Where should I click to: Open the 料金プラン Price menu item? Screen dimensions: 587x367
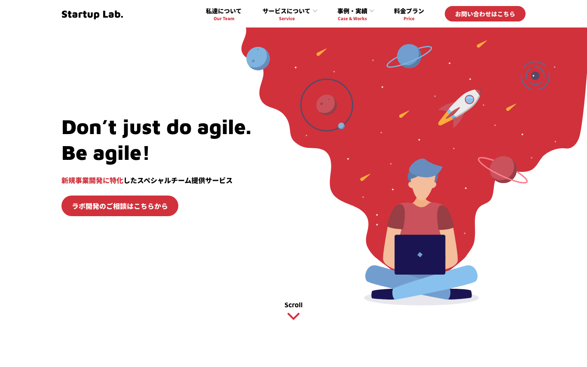(x=409, y=14)
